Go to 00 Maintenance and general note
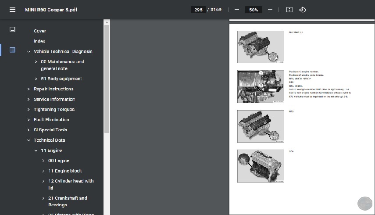 [62, 65]
